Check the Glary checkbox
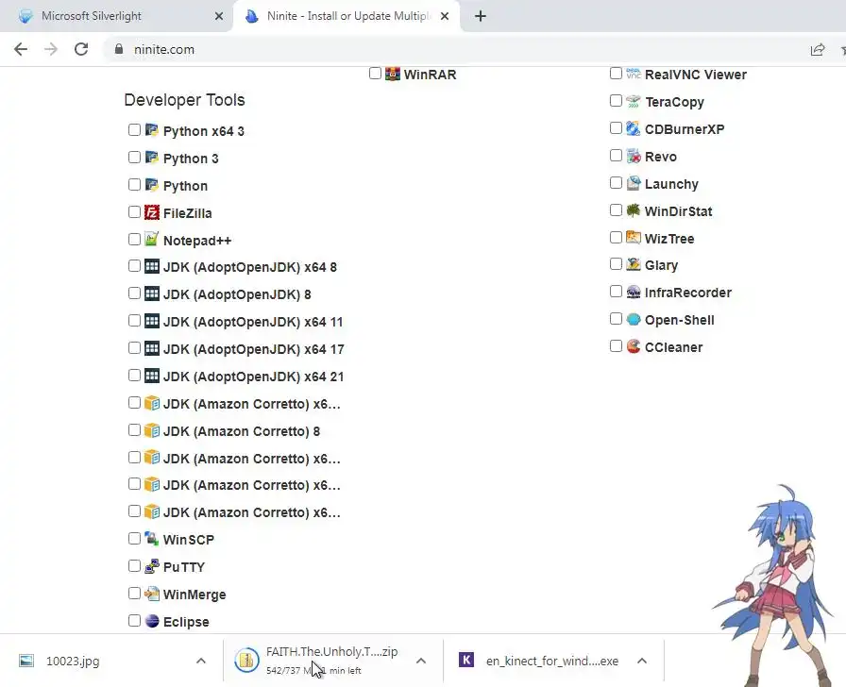The width and height of the screenshot is (846, 687). (x=616, y=263)
